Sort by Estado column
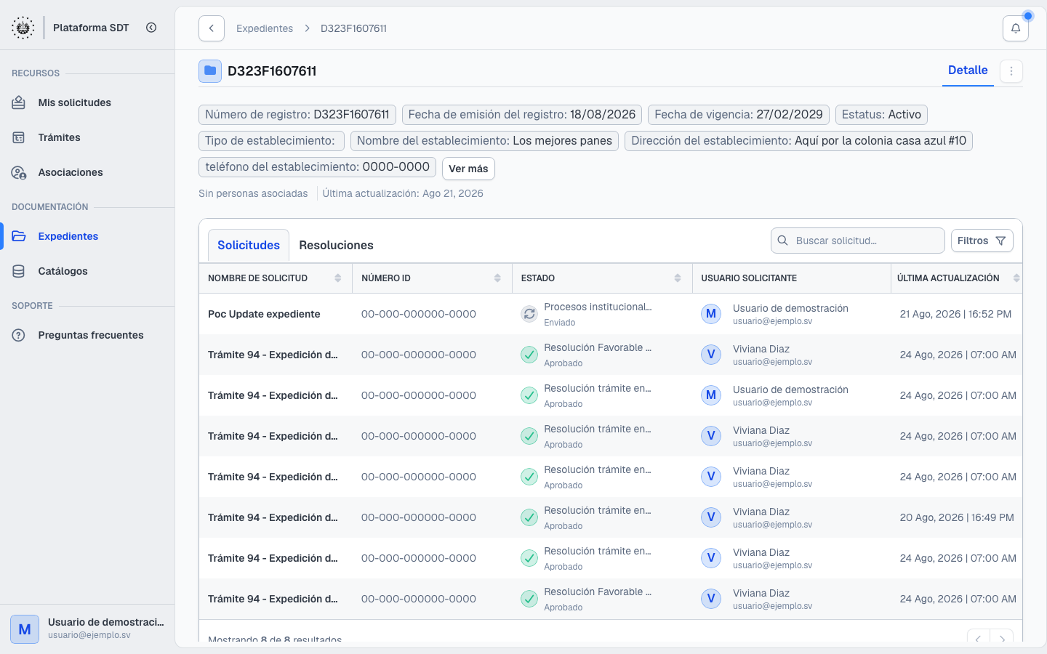 678,278
